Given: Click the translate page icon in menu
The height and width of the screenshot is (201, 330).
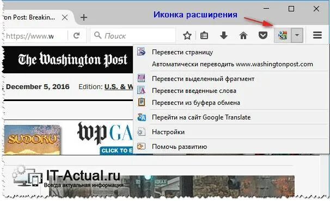Looking at the screenshot, I should [141, 52].
